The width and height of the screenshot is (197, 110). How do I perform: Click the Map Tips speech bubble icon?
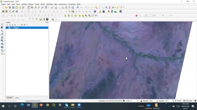pyautogui.click(x=118, y=7)
